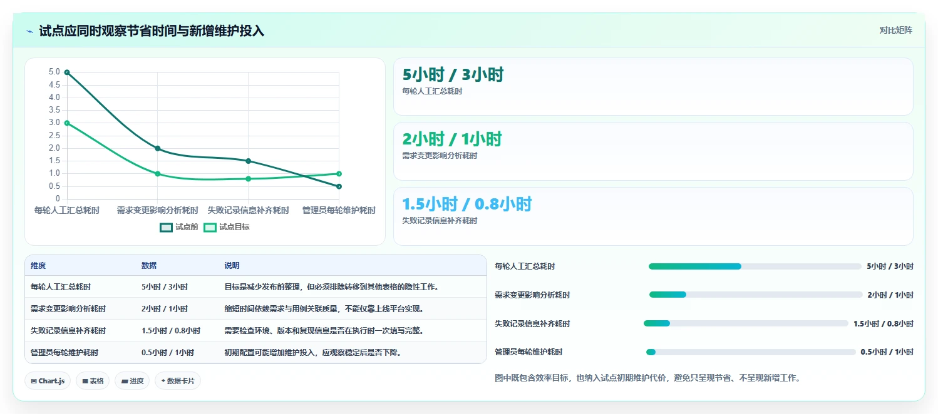Click the 试点目标 data point at 3.0
Image resolution: width=938 pixels, height=414 pixels.
pyautogui.click(x=67, y=123)
